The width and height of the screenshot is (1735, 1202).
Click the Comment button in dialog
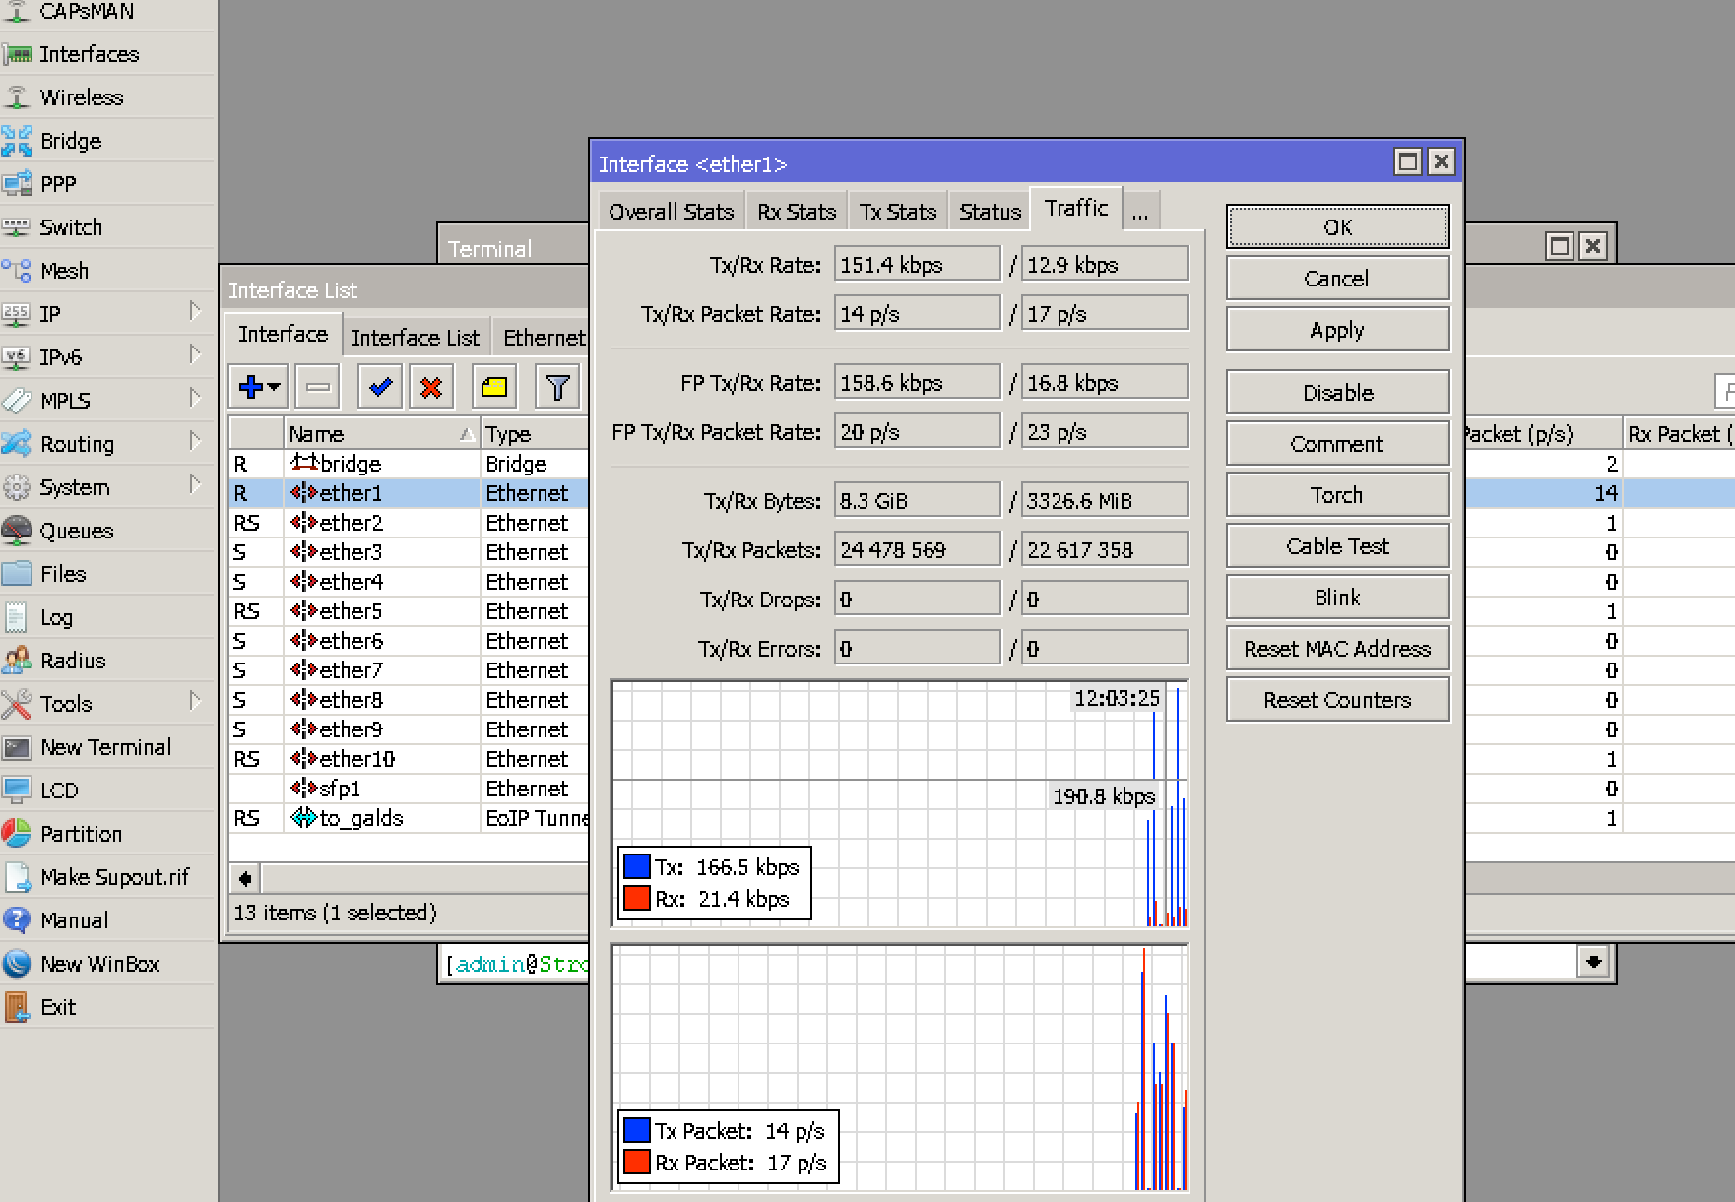(x=1337, y=444)
